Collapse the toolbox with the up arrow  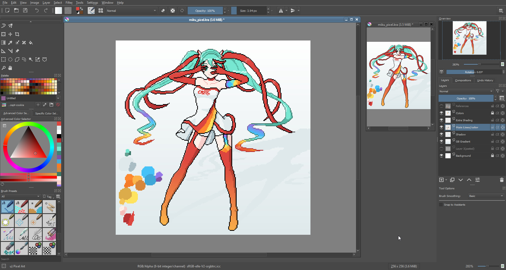(31, 22)
